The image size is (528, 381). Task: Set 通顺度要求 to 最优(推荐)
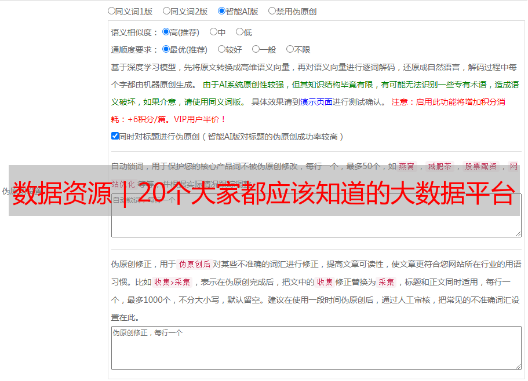[166, 49]
